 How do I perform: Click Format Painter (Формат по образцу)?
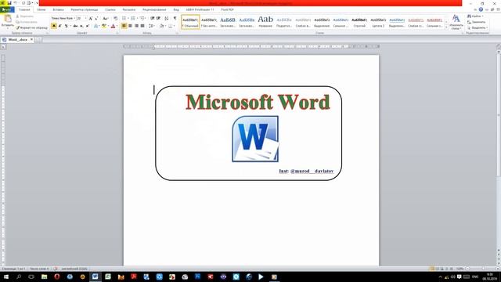pos(31,28)
